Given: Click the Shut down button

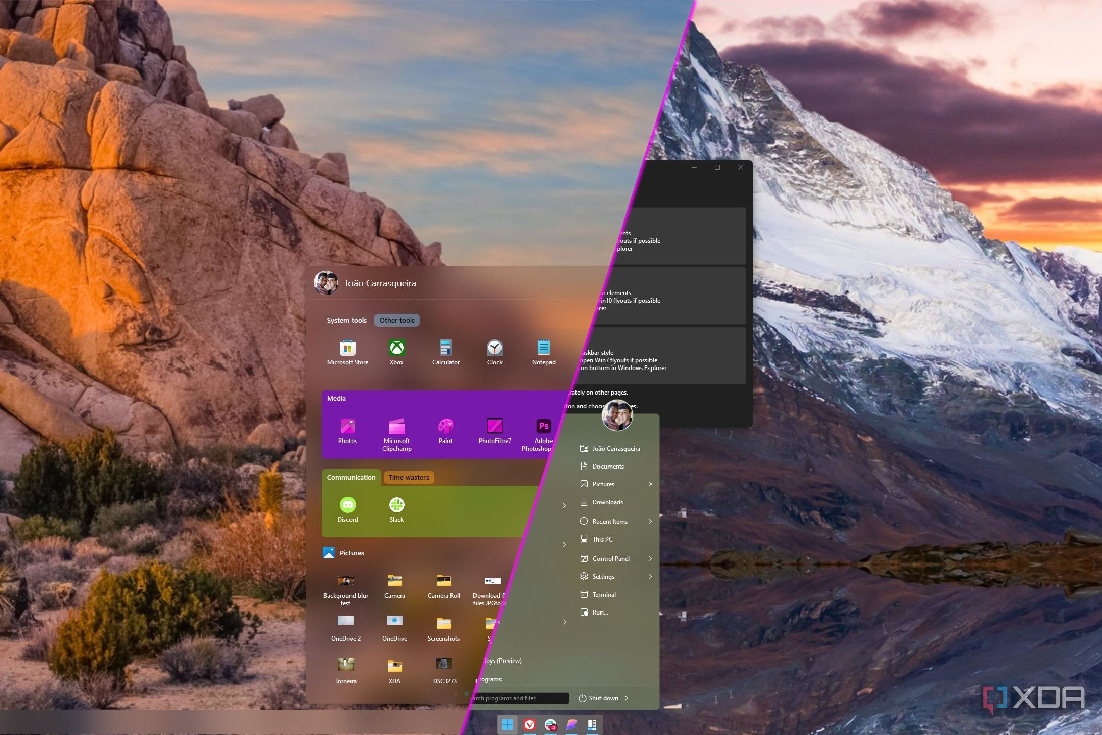Looking at the screenshot, I should (602, 698).
